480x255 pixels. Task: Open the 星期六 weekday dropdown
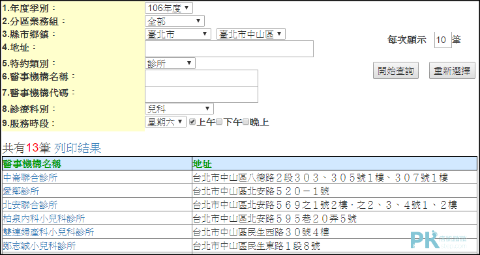(x=165, y=122)
